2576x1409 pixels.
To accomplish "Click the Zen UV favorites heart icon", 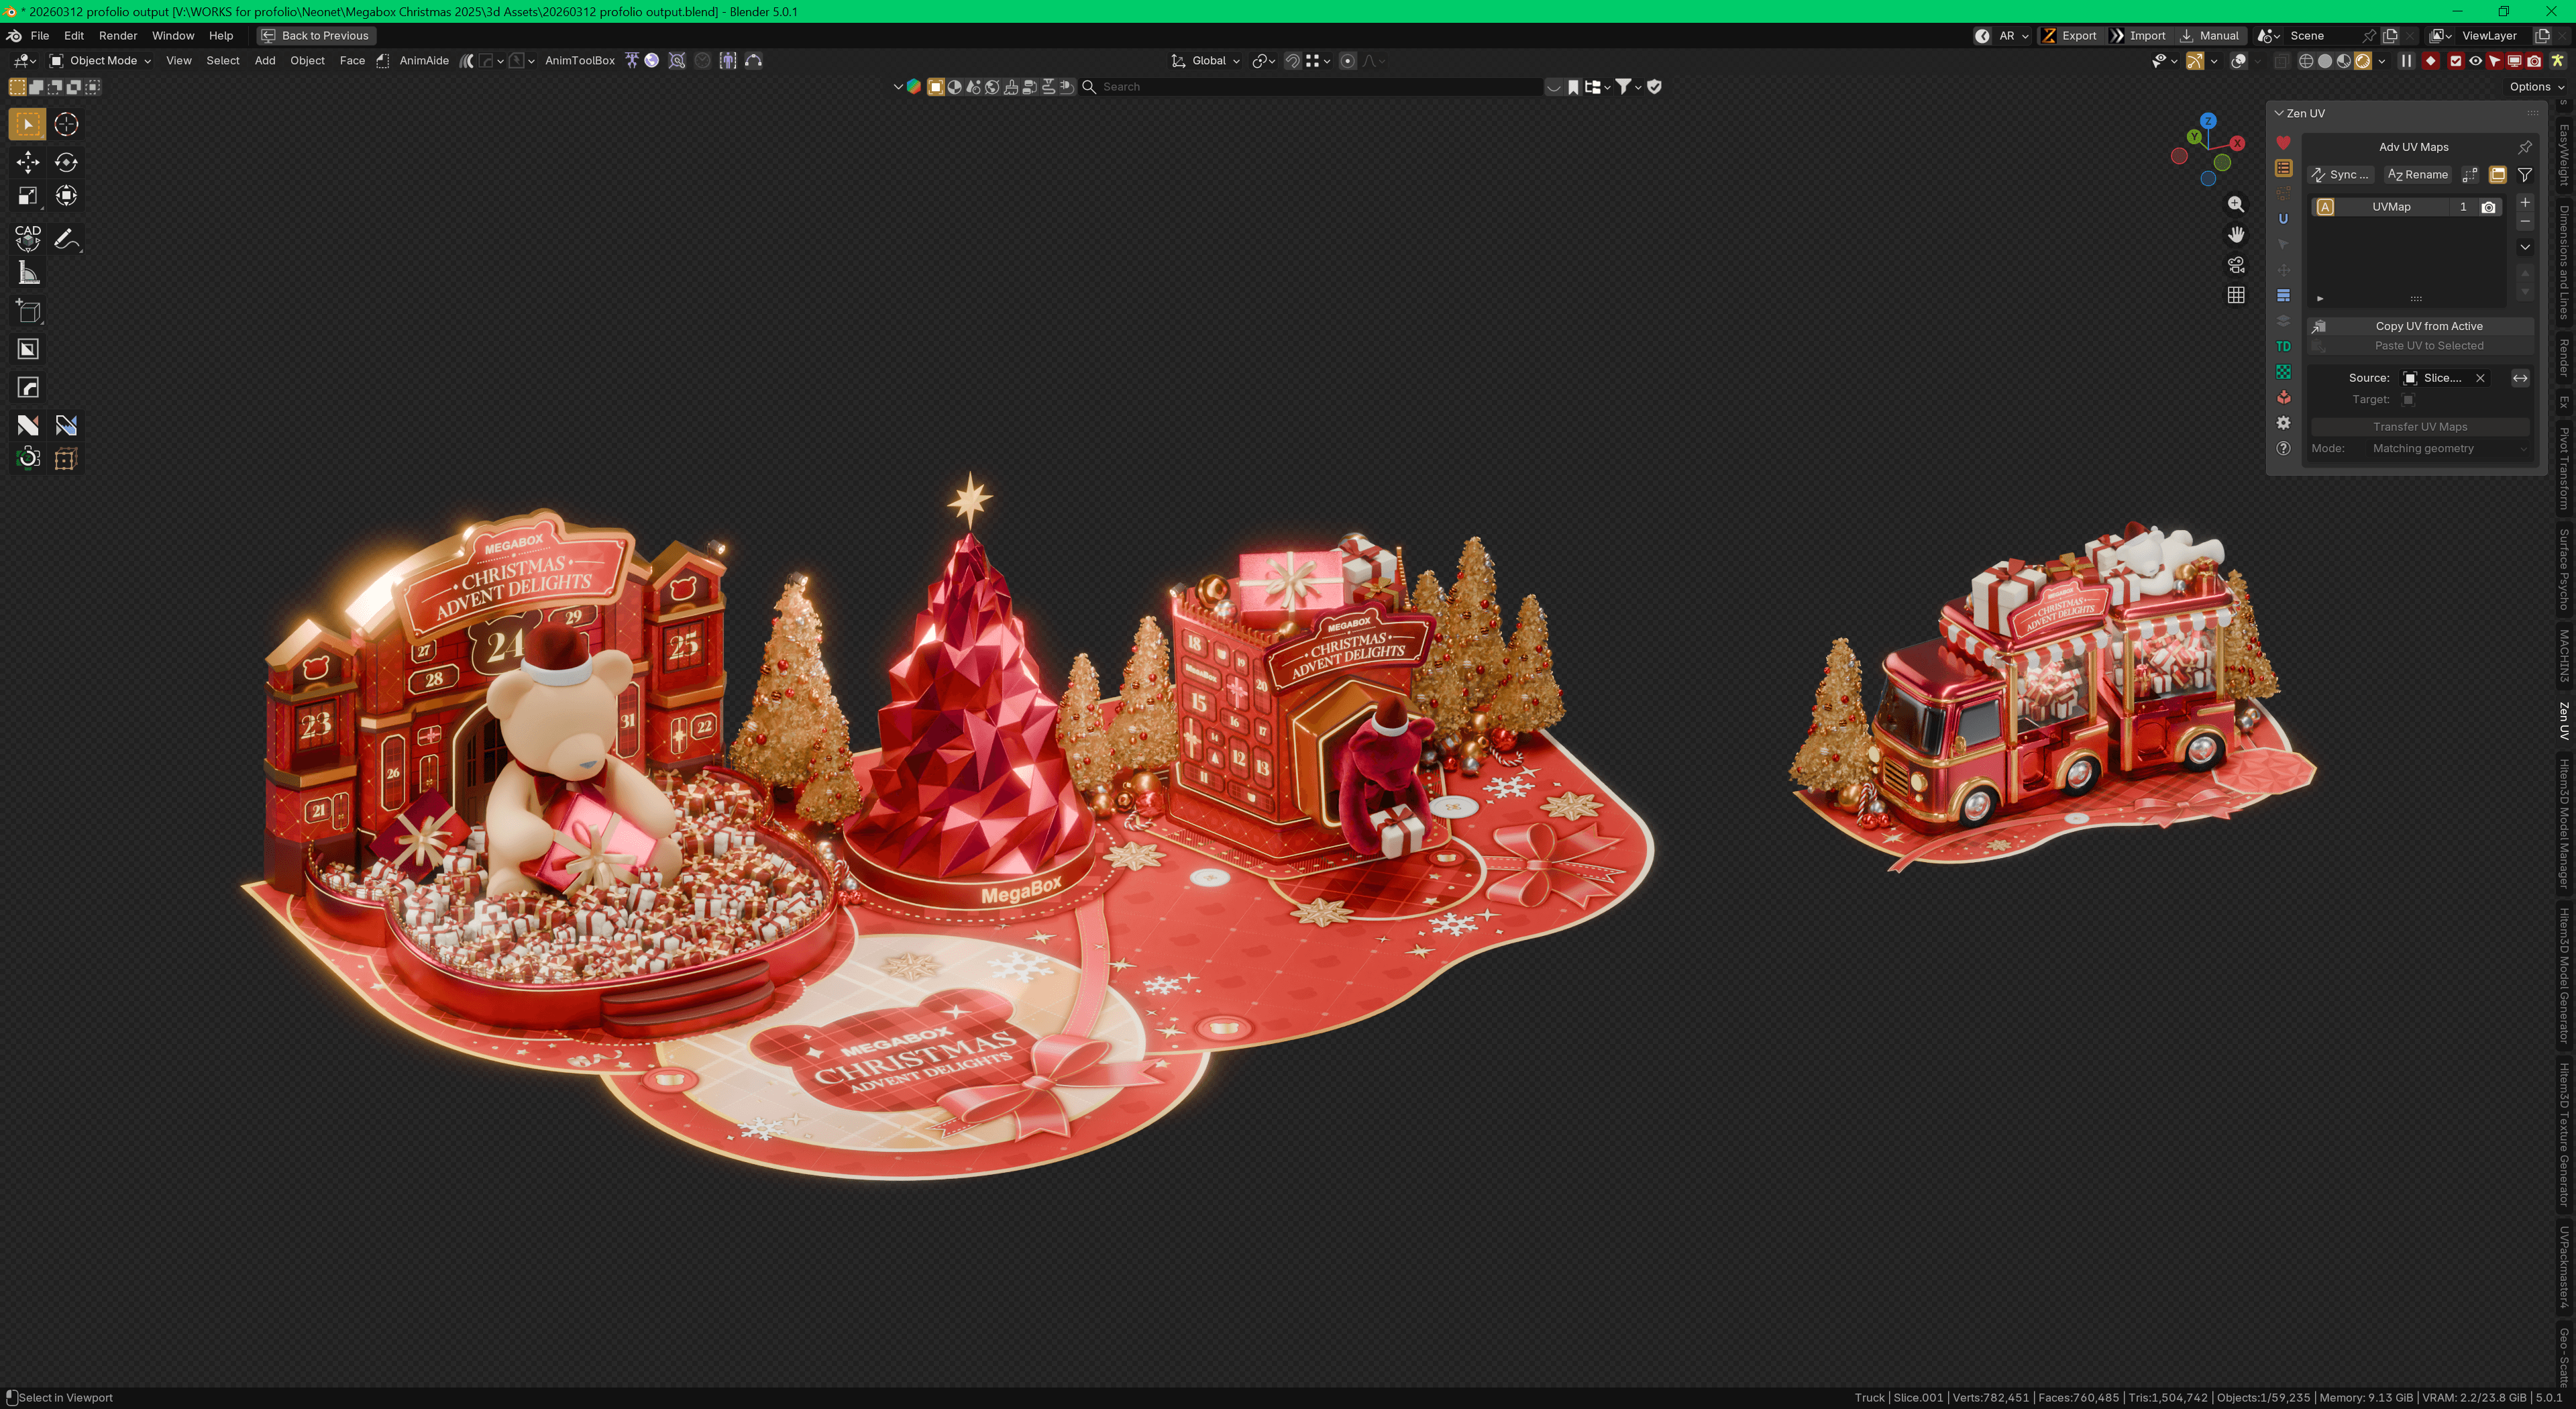I will pyautogui.click(x=2283, y=143).
